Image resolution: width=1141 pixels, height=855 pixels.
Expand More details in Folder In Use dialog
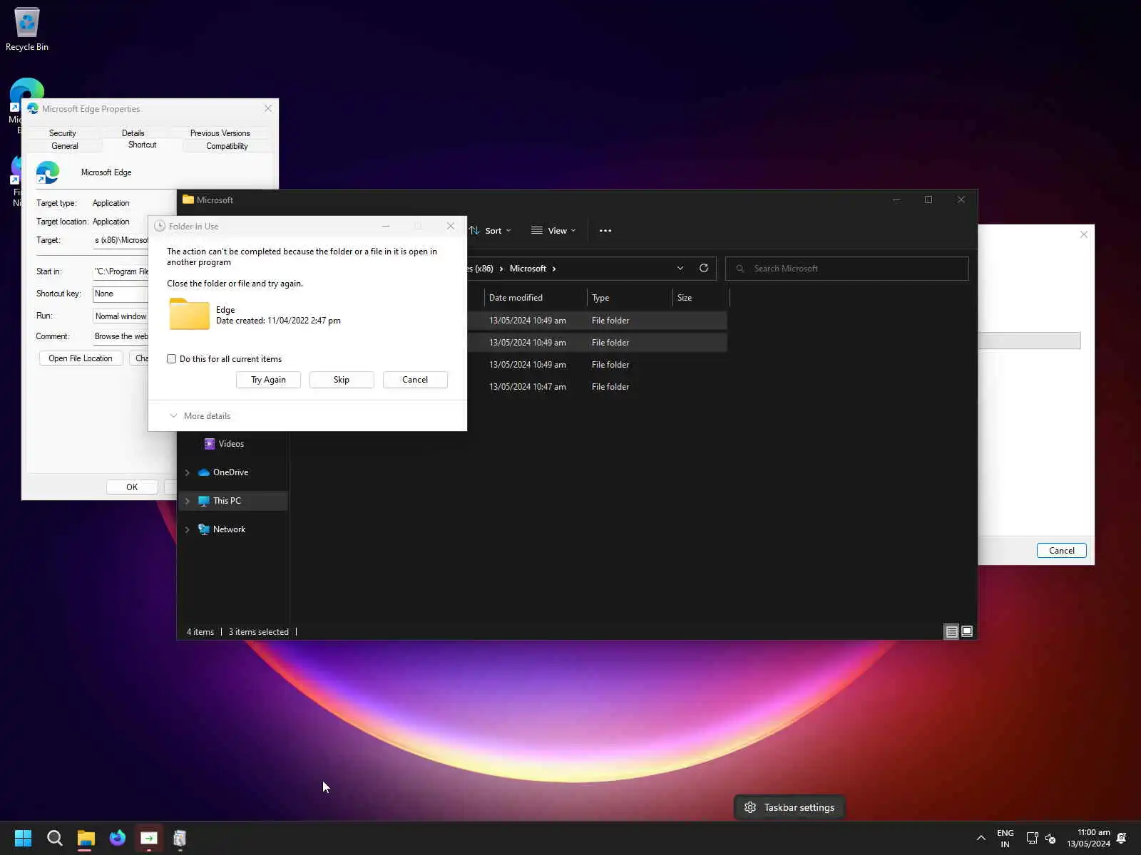(x=200, y=416)
